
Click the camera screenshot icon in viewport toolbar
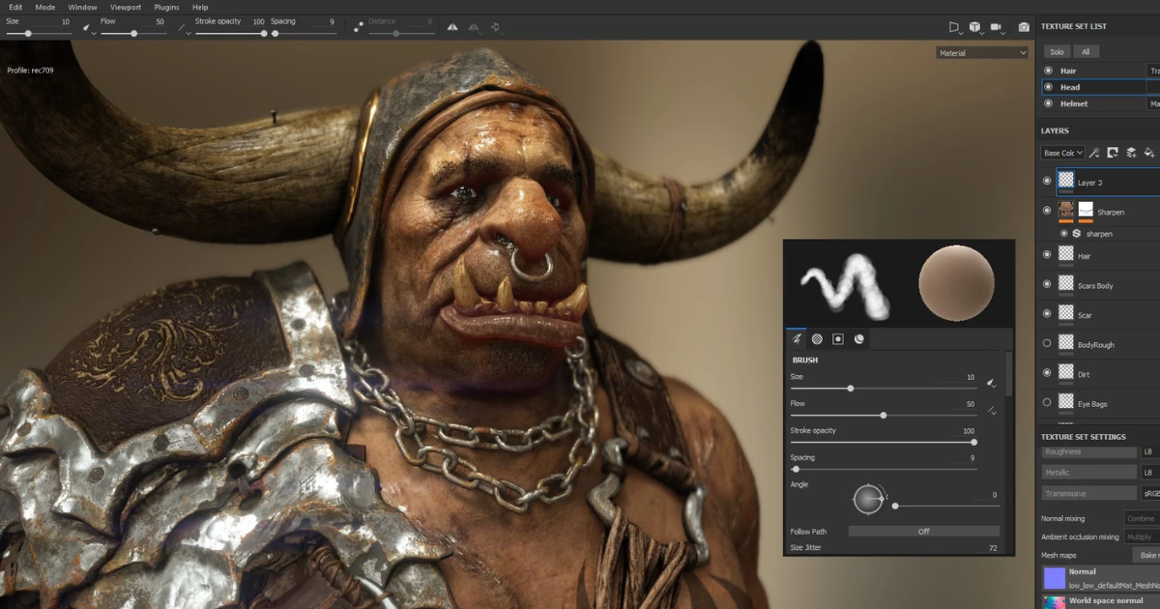pyautogui.click(x=1024, y=28)
